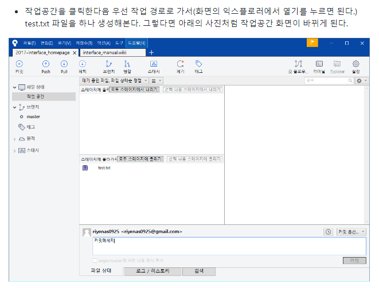379x288 pixels.
Task: Click the Stash (스태시) toolbar icon
Action: point(154,64)
